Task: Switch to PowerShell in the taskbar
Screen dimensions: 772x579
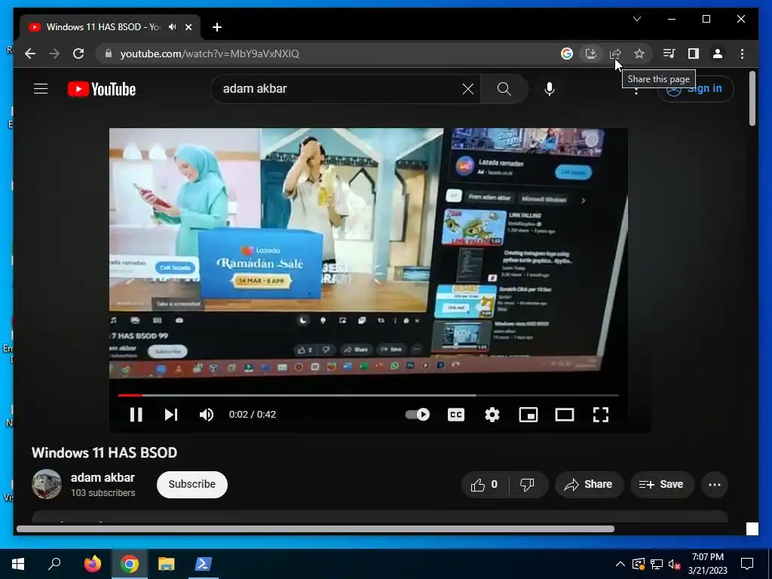Action: click(204, 564)
